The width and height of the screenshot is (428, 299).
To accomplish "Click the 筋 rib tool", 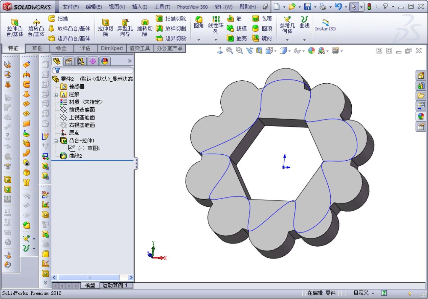I will [234, 19].
